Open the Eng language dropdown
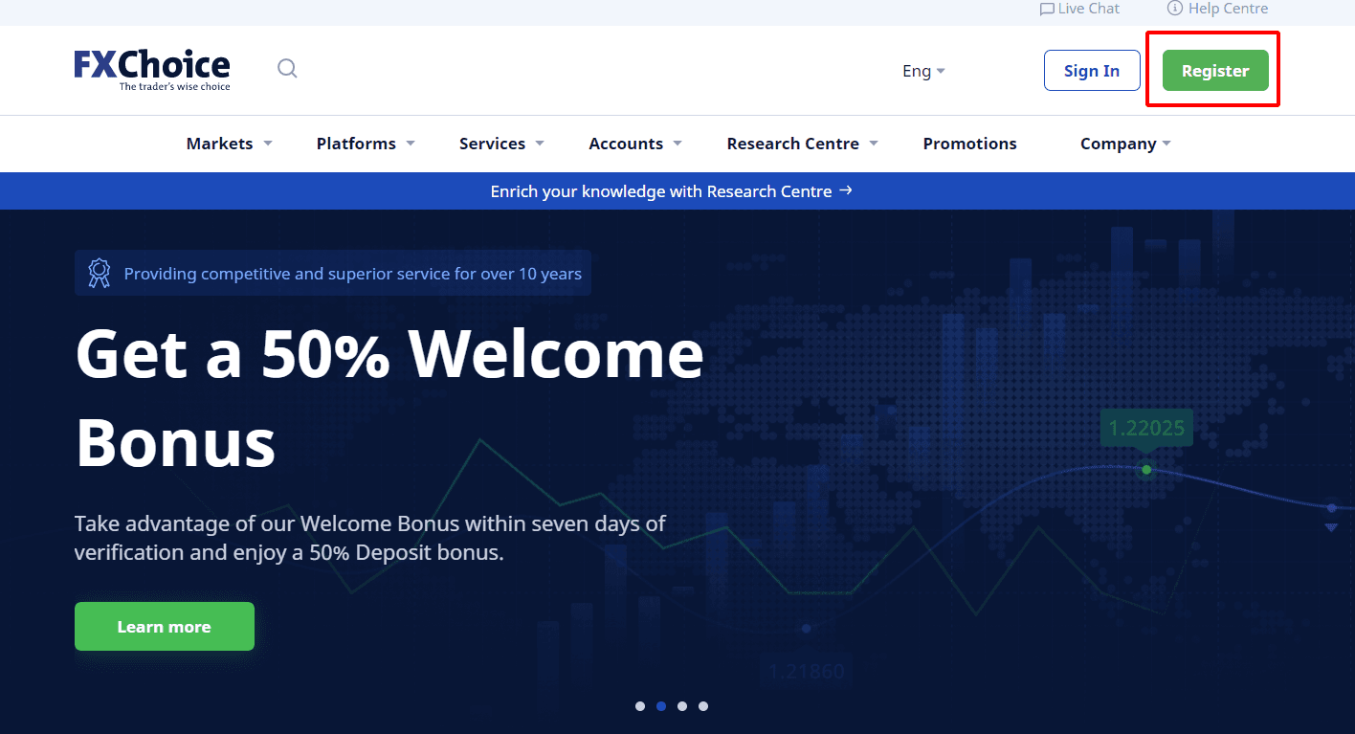This screenshot has width=1355, height=734. coord(923,71)
